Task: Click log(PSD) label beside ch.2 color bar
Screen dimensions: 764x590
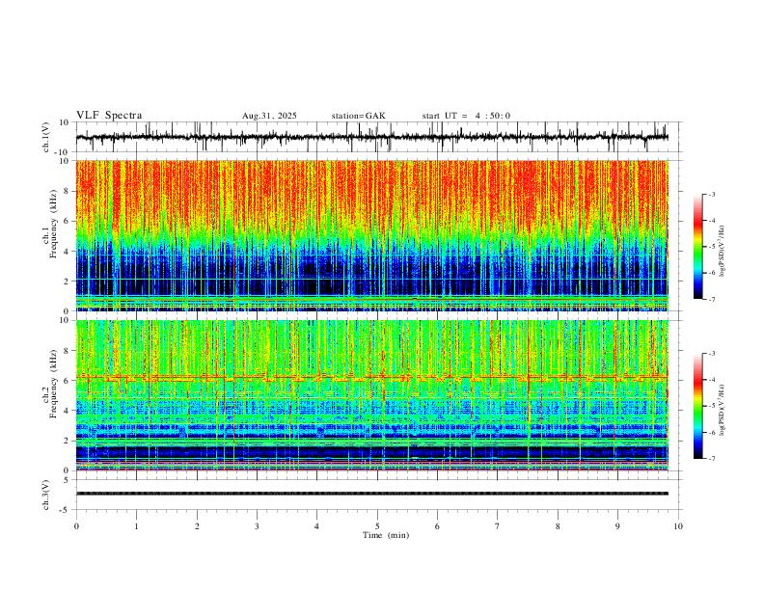Action: [723, 410]
